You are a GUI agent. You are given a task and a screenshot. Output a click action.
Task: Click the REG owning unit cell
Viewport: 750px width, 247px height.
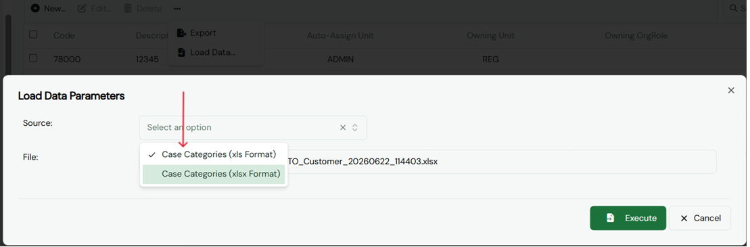(490, 60)
